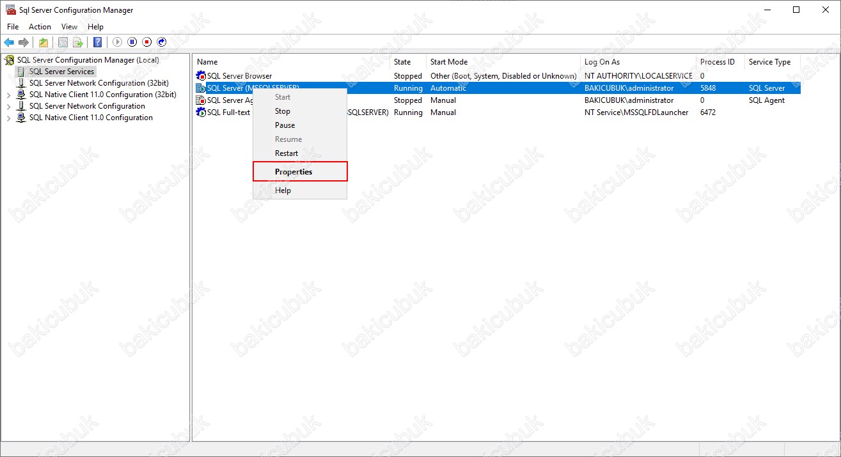Click the NT AUTHORITY\LOCALSERVICE log on cell
The height and width of the screenshot is (457, 841).
[x=638, y=76]
